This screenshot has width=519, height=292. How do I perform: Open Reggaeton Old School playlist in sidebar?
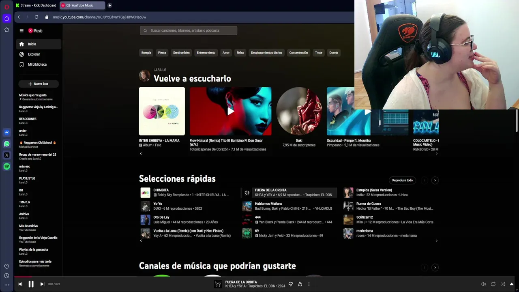pos(39,144)
